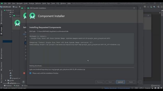Open the Tools menu
Screen dimensions: 163x91
(x=53, y=3)
